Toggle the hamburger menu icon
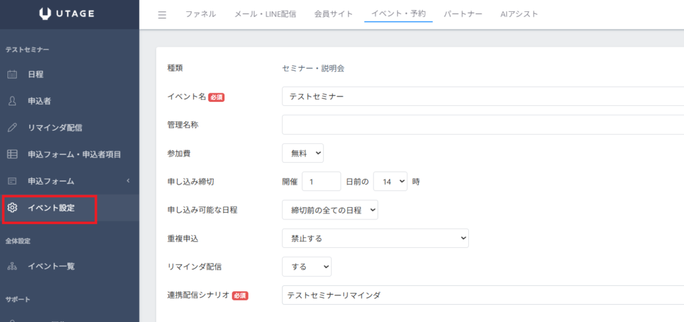 [x=162, y=15]
